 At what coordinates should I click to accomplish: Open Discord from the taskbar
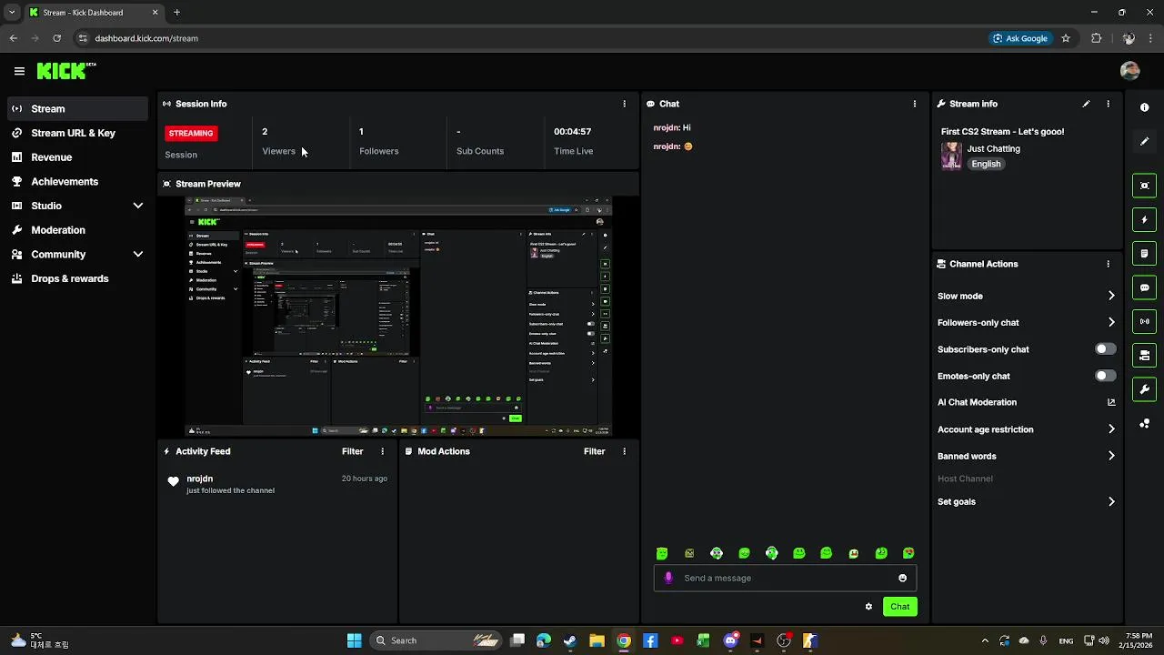coord(730,640)
